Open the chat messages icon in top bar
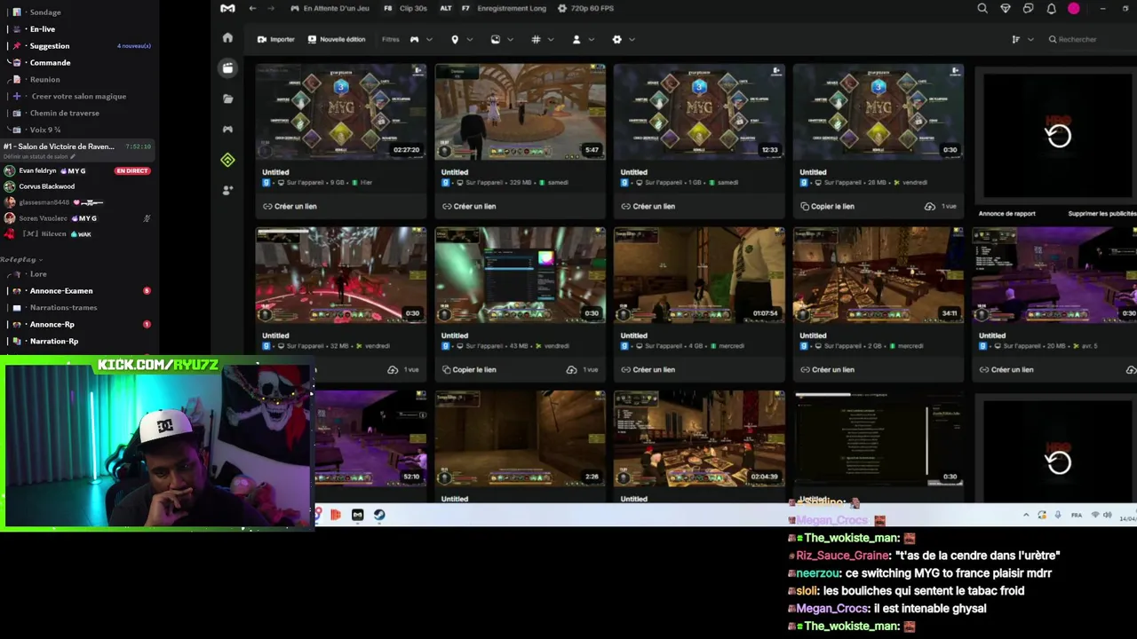Image resolution: width=1137 pixels, height=639 pixels. (x=1029, y=8)
